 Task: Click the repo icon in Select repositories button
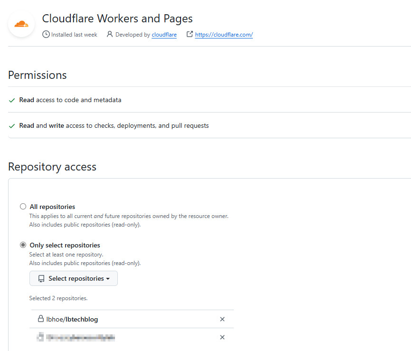pyautogui.click(x=41, y=278)
